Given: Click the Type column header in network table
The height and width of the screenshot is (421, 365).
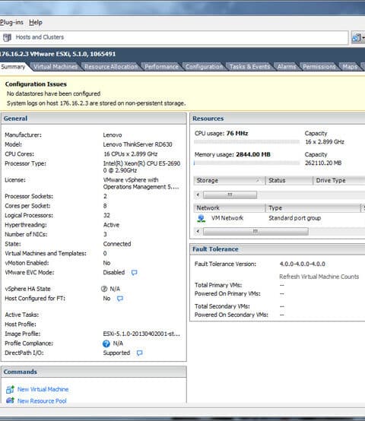Looking at the screenshot, I should click(313, 207).
